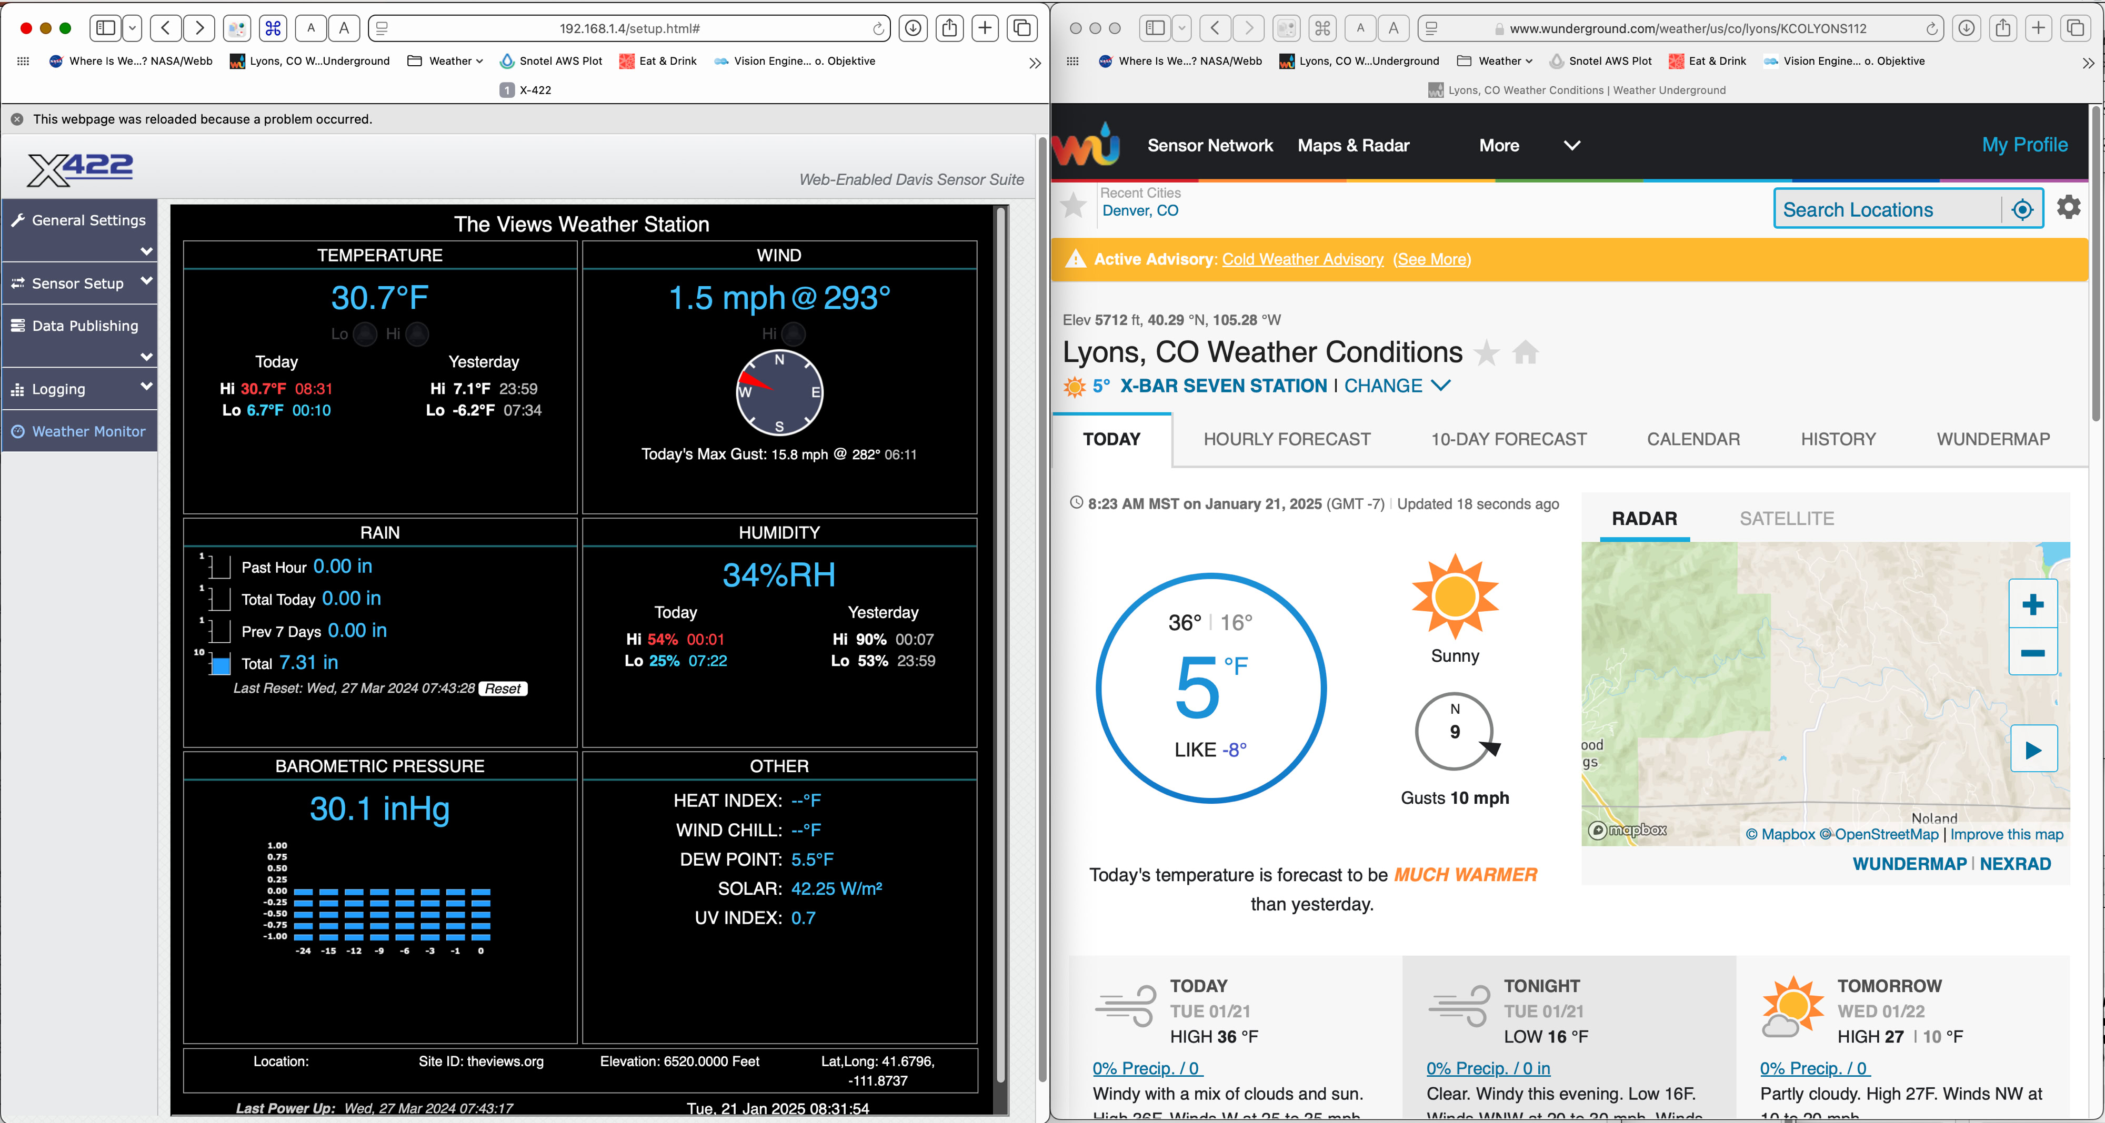
Task: Open Weather Underground settings gear
Action: [2068, 207]
